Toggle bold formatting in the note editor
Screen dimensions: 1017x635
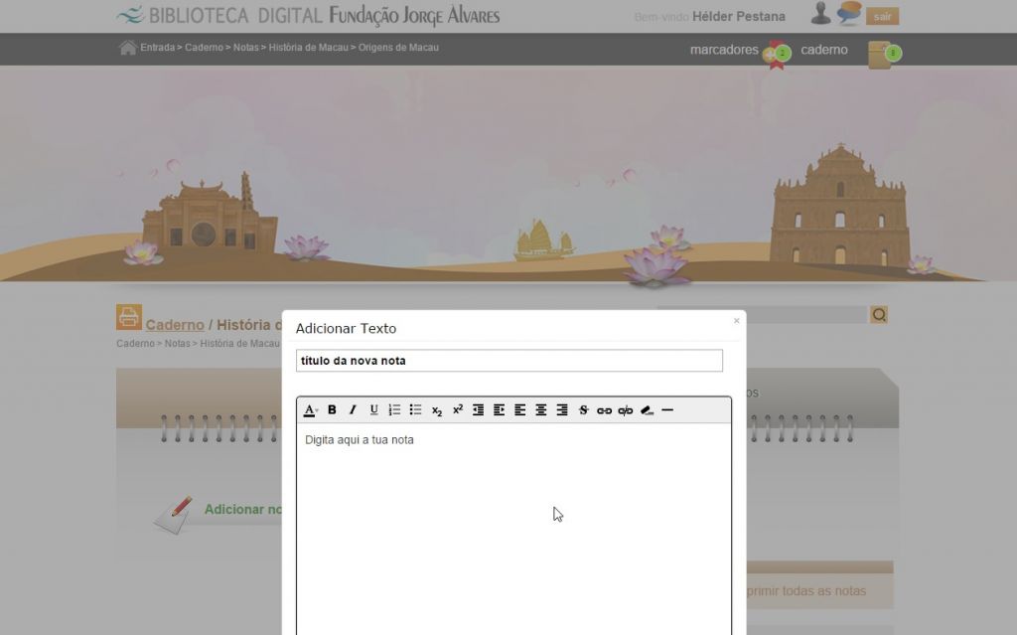coord(332,409)
